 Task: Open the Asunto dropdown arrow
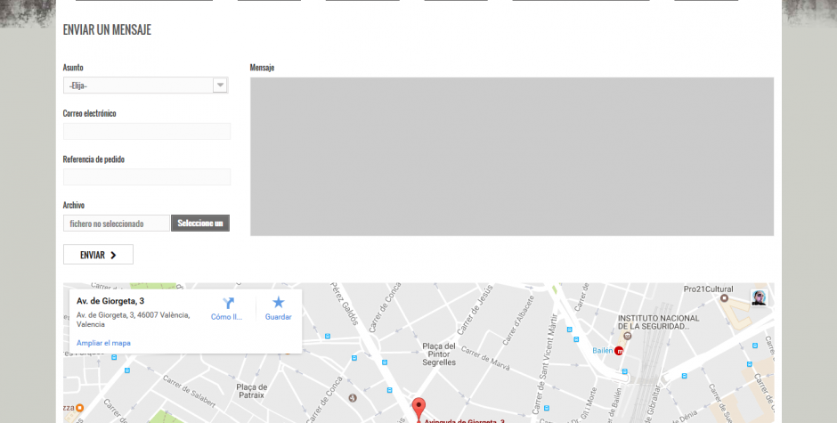pos(220,85)
